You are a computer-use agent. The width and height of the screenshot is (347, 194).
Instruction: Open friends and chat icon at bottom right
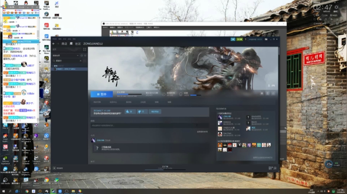pyautogui.click(x=275, y=168)
